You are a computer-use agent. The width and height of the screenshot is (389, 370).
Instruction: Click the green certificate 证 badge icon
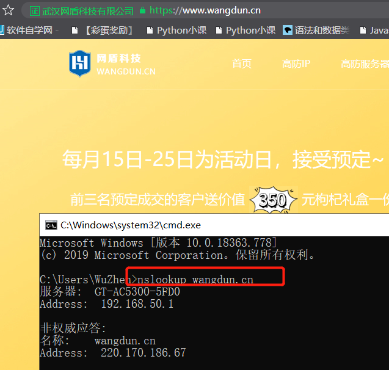click(x=35, y=11)
